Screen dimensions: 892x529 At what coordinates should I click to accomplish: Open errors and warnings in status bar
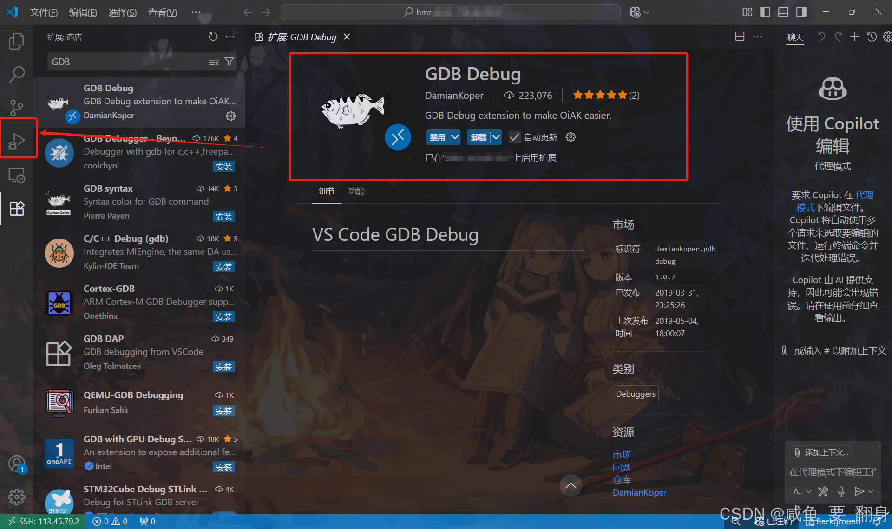tap(110, 522)
